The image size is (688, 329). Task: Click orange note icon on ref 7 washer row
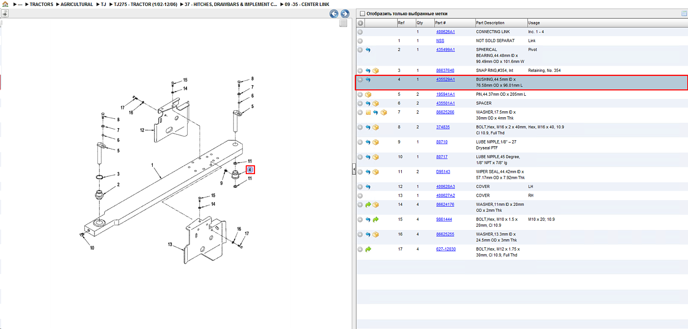point(368,112)
